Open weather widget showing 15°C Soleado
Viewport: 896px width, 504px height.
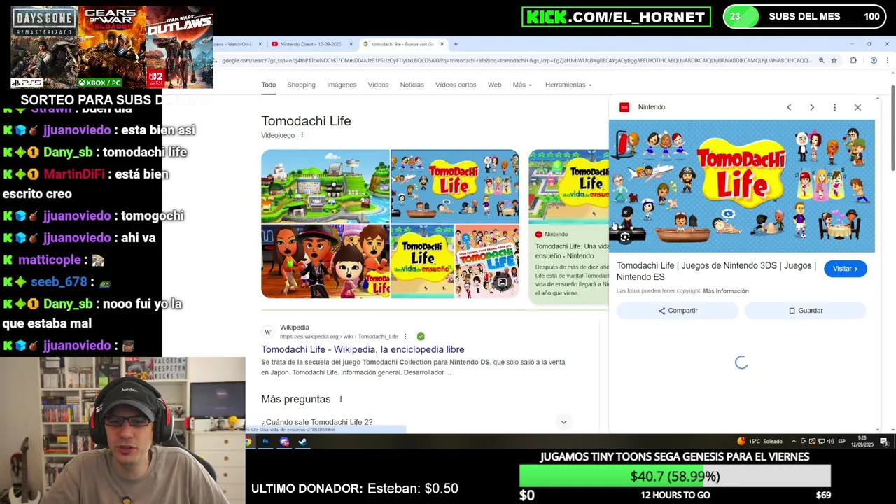tap(760, 442)
